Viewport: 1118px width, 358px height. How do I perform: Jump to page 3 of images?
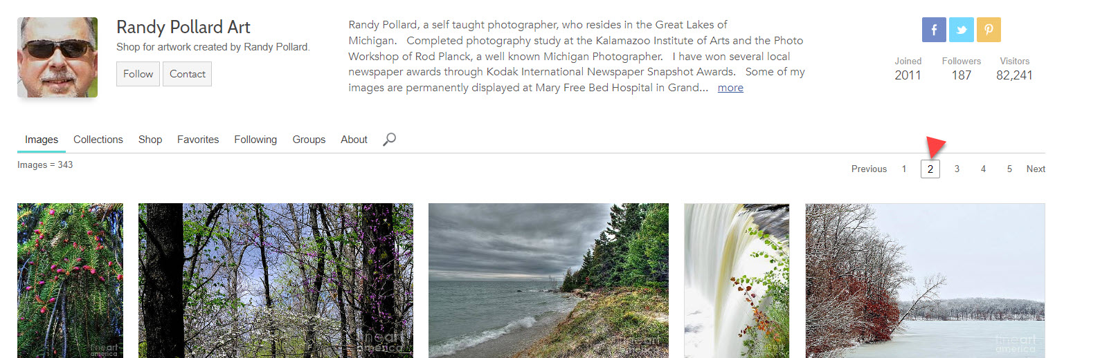(x=957, y=169)
